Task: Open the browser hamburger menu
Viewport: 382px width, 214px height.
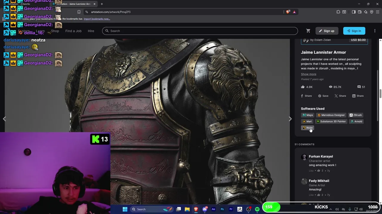Action: point(378,12)
